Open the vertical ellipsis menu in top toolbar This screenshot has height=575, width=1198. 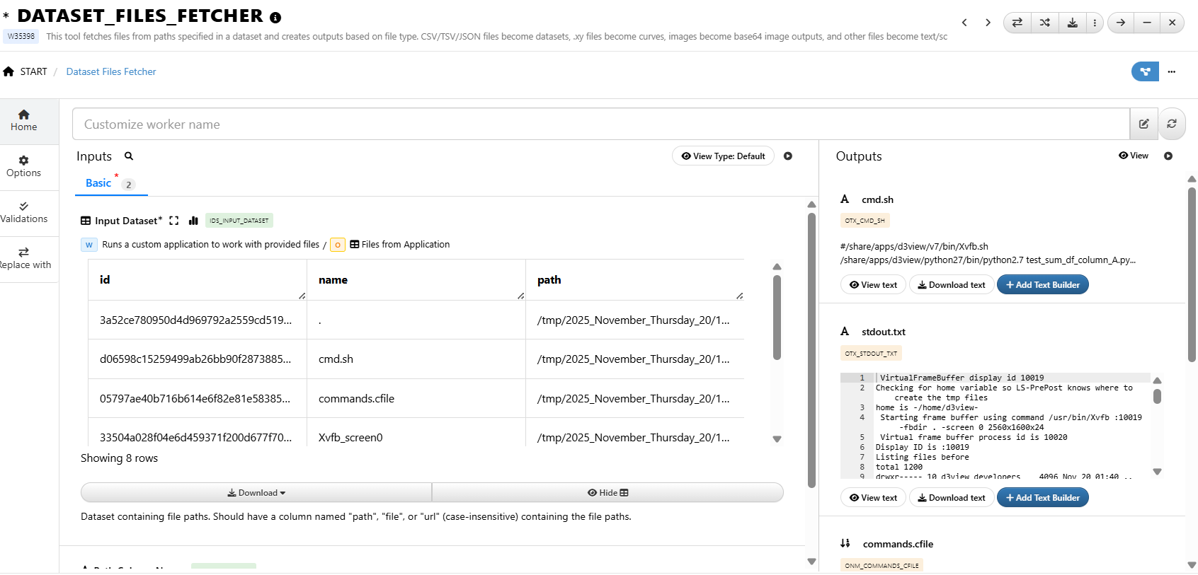point(1095,23)
